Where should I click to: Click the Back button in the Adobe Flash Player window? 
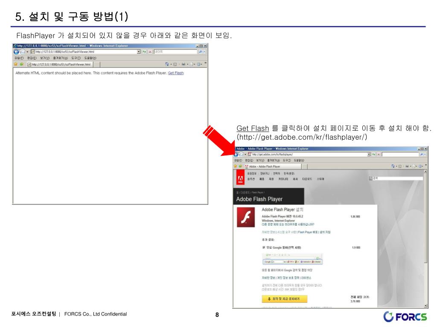coord(236,154)
